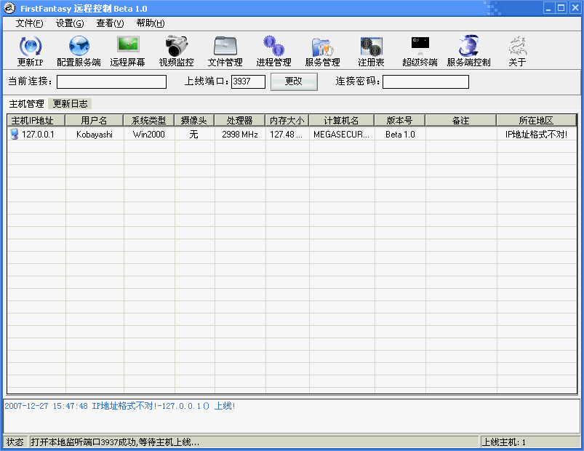The width and height of the screenshot is (584, 451).
Task: Open the 设置(G) menu
Action: [x=70, y=23]
